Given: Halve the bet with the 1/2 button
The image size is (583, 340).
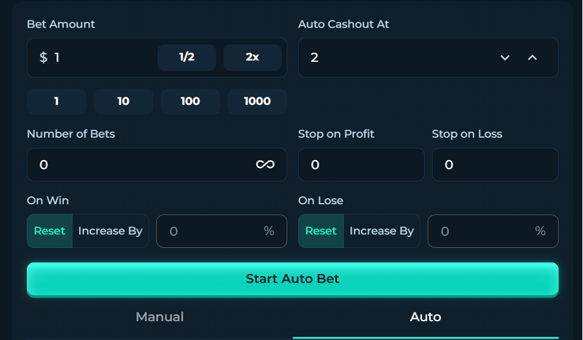Looking at the screenshot, I should click(x=186, y=57).
